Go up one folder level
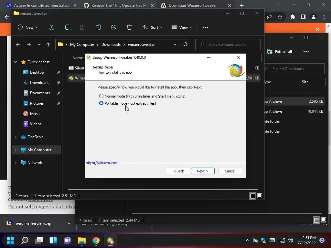This screenshot has height=248, width=331. pyautogui.click(x=48, y=45)
